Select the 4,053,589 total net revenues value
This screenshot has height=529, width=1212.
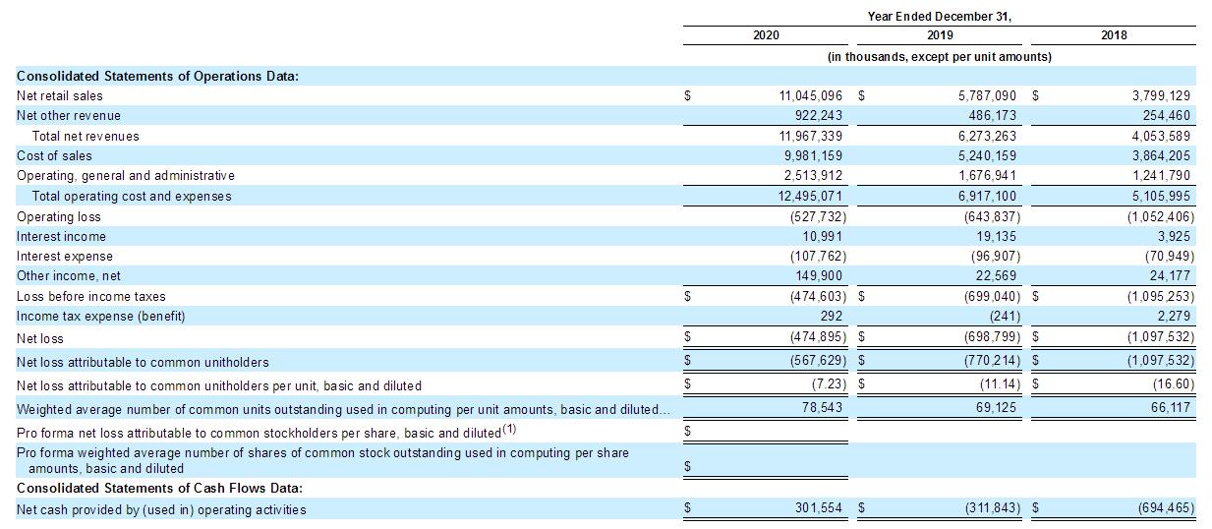coord(1162,137)
